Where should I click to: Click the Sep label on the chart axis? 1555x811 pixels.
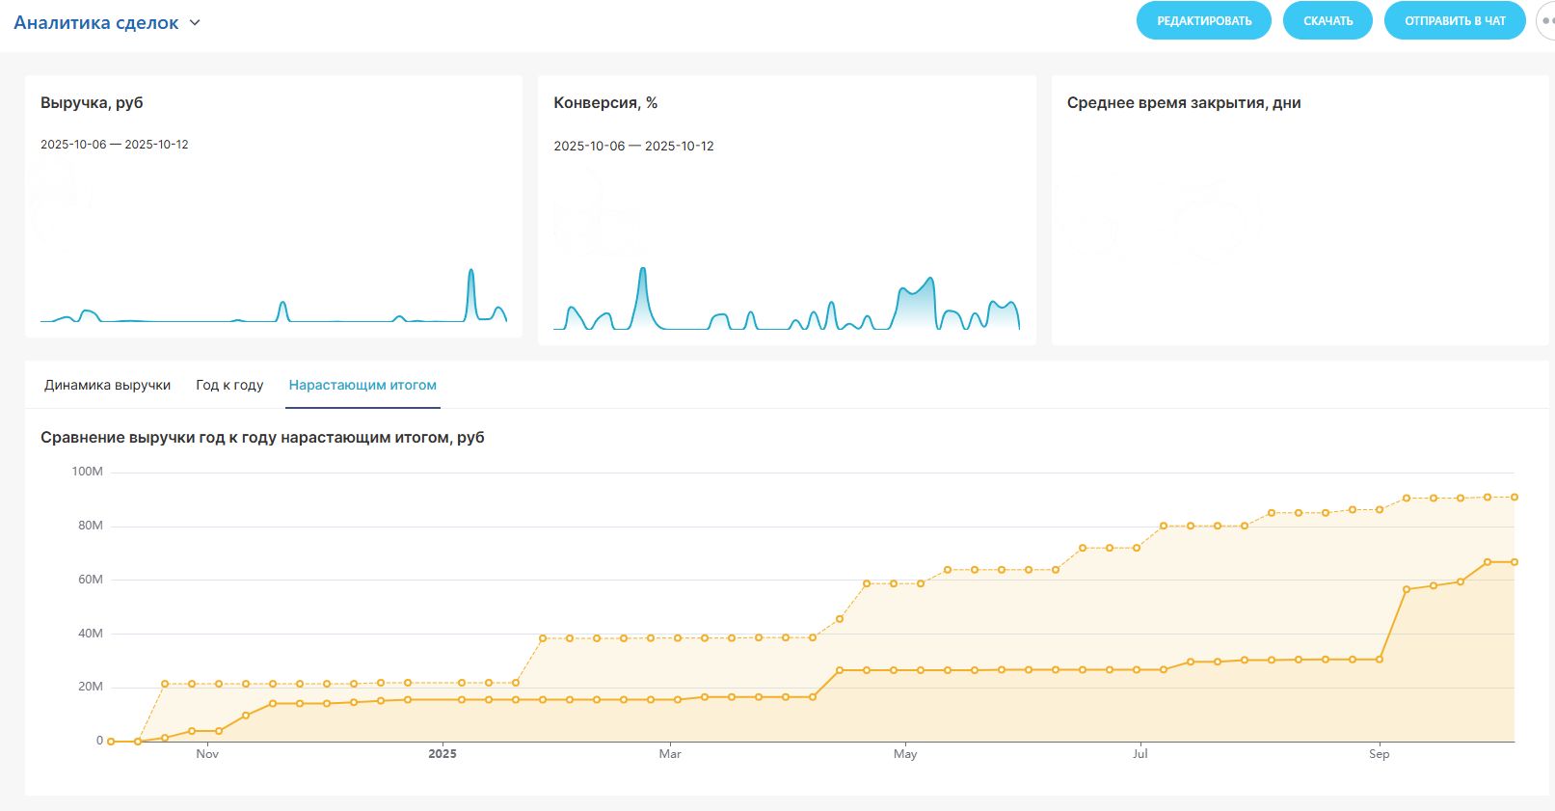(x=1379, y=754)
